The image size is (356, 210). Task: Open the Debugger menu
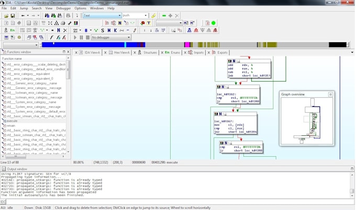coord(63,8)
